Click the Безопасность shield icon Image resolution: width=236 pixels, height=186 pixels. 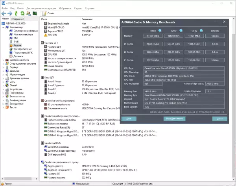7,97
